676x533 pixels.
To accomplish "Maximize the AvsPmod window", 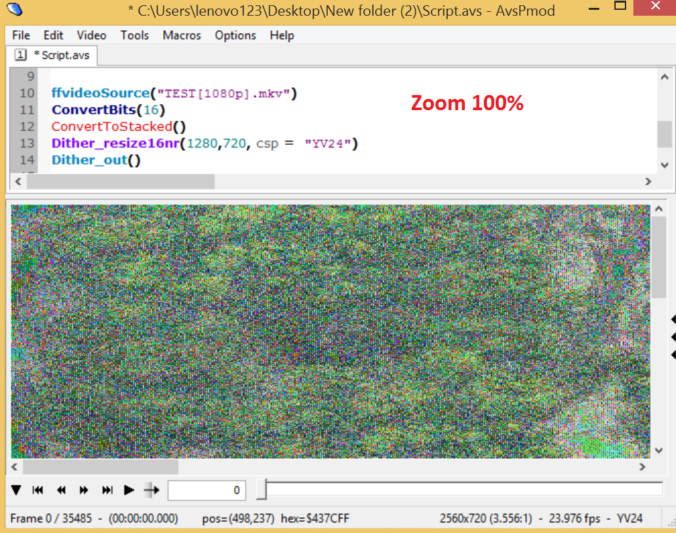I will click(620, 6).
